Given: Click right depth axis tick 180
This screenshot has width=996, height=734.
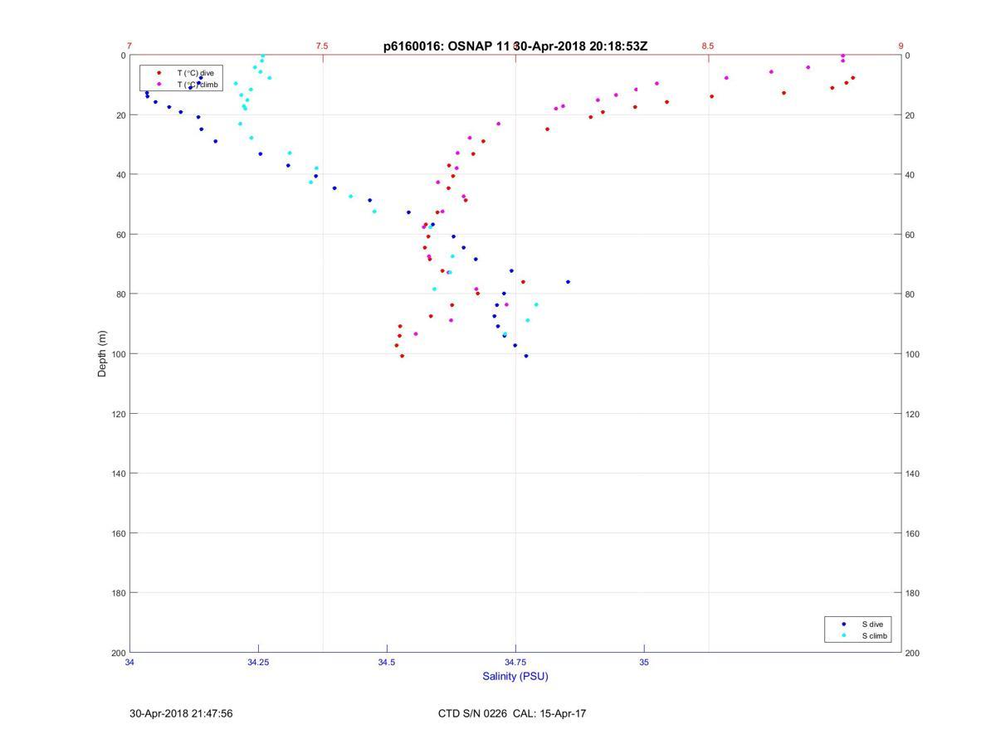Looking at the screenshot, I should (x=913, y=593).
